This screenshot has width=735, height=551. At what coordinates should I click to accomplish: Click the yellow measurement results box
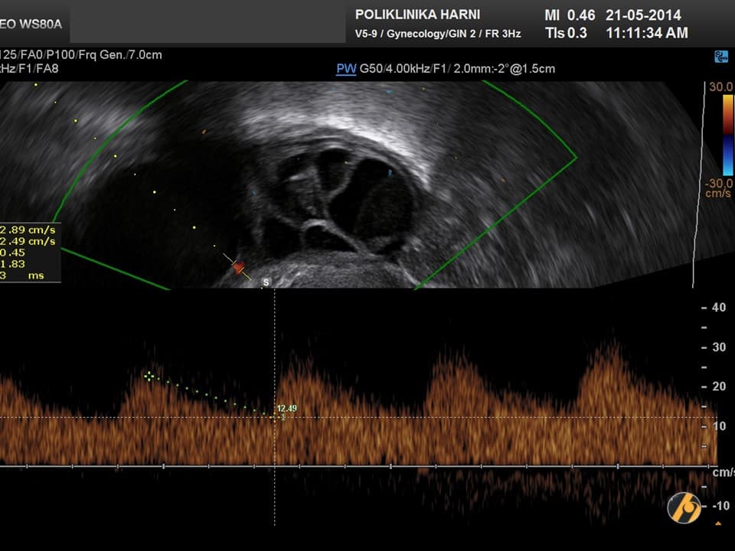click(29, 253)
